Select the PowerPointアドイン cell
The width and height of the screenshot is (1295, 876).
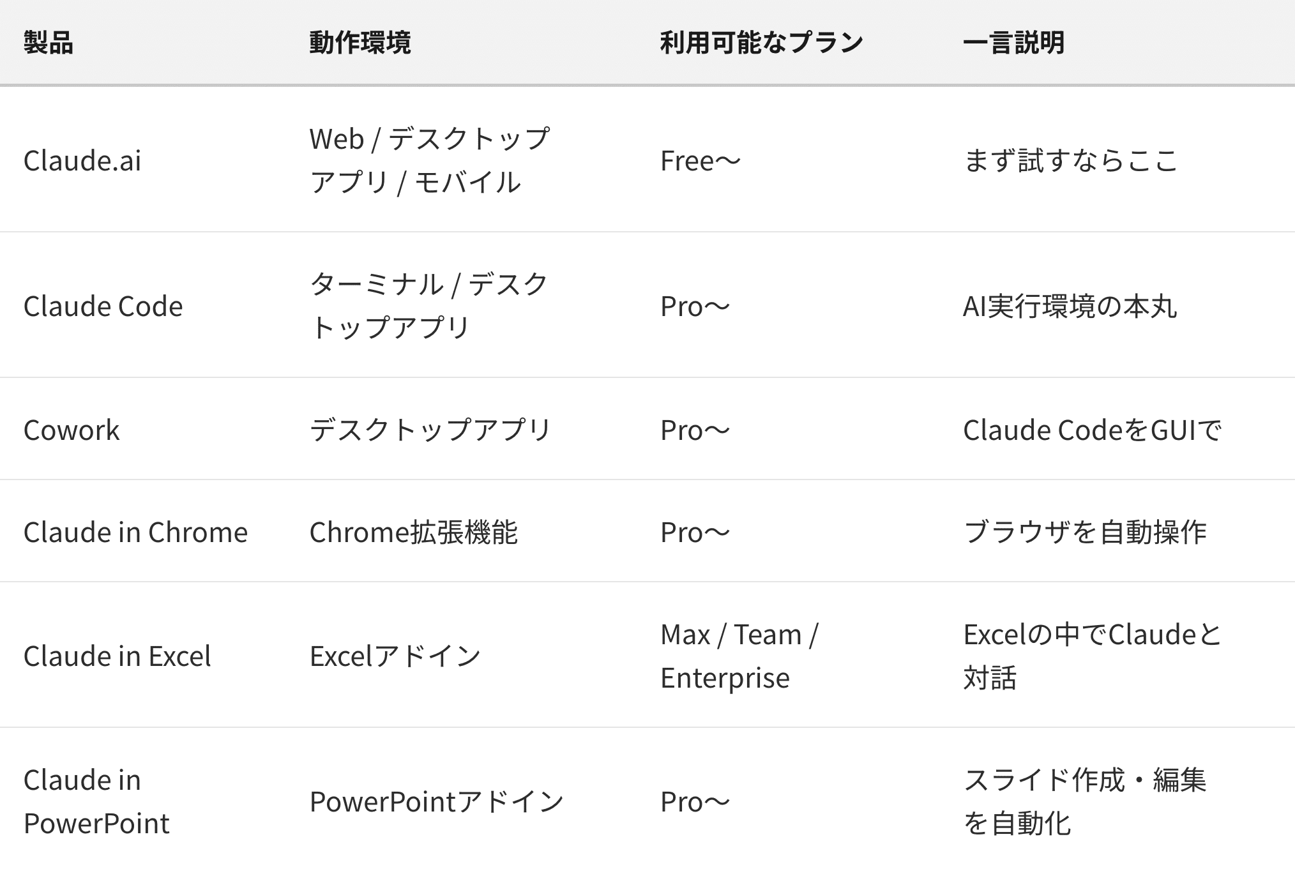click(x=436, y=801)
